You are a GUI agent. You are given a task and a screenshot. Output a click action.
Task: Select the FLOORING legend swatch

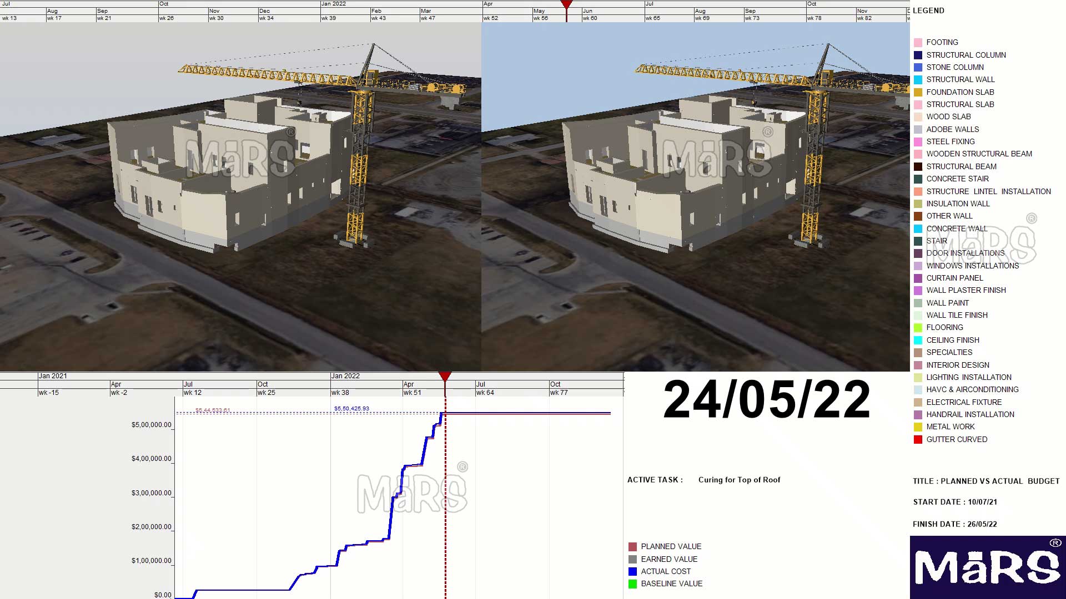(x=917, y=327)
